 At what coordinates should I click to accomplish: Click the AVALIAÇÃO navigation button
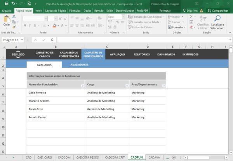(117, 54)
